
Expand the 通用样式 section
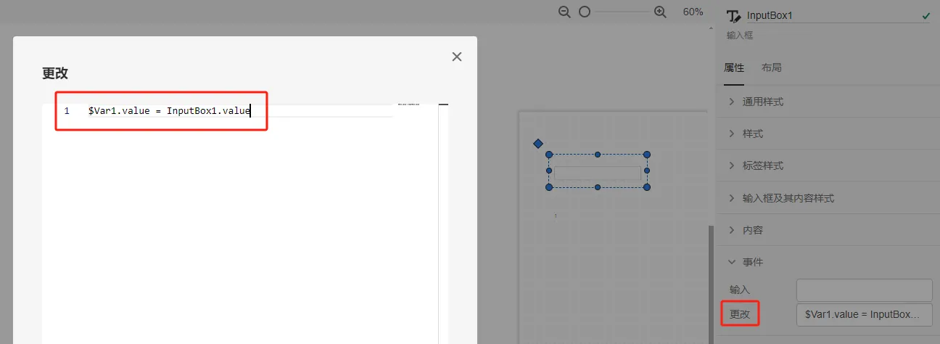pyautogui.click(x=828, y=102)
